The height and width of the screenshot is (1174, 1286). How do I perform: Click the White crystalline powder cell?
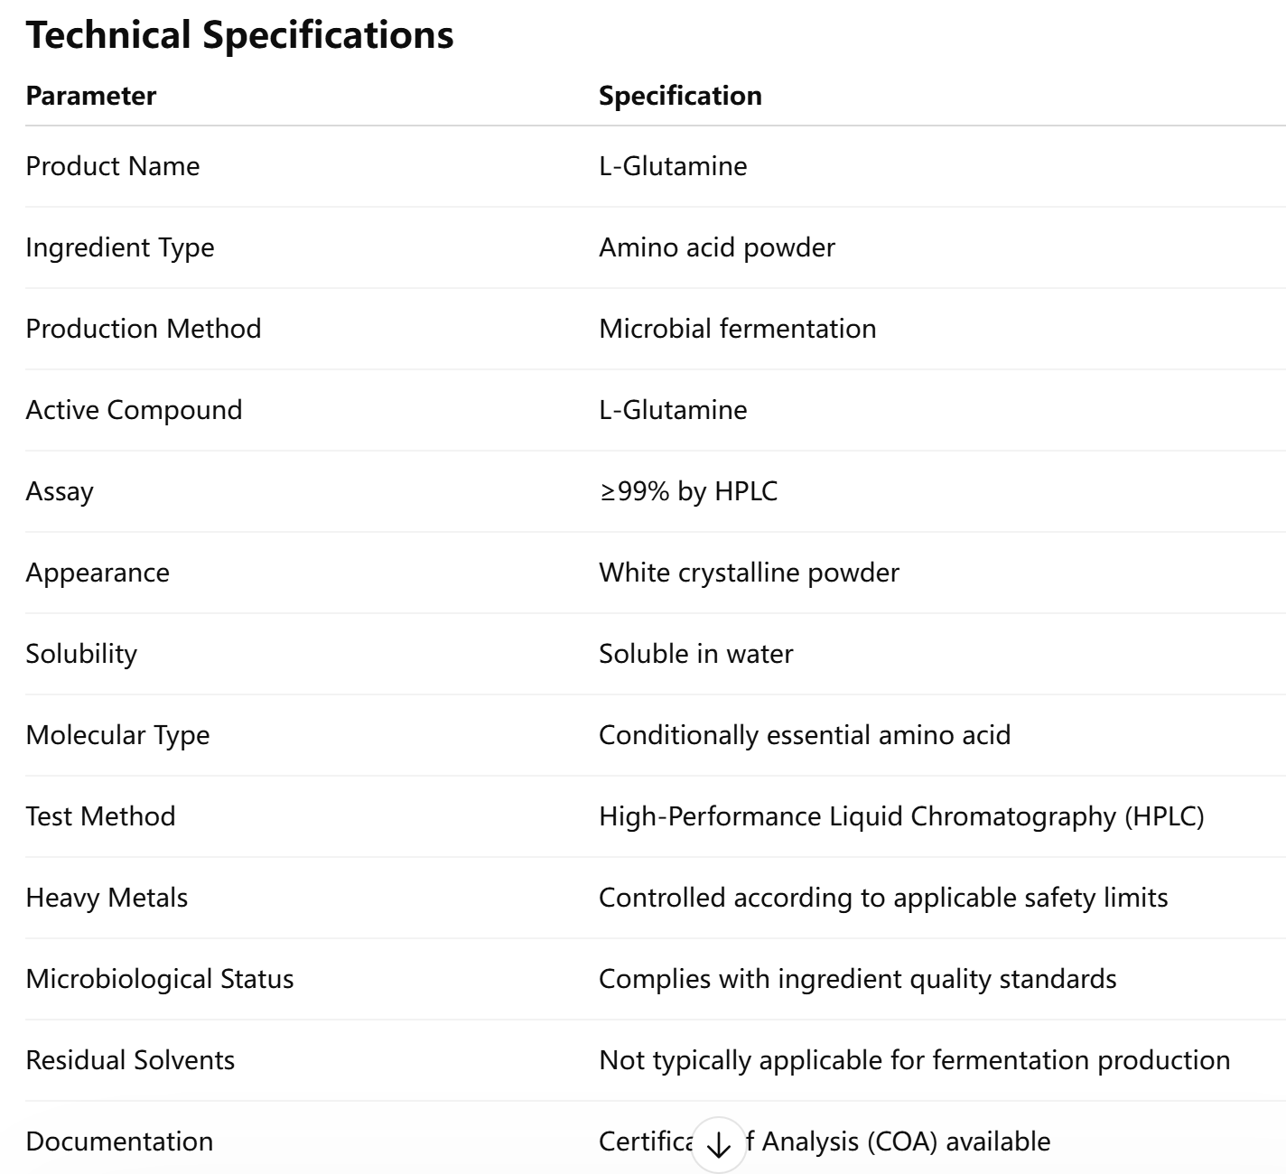click(749, 573)
